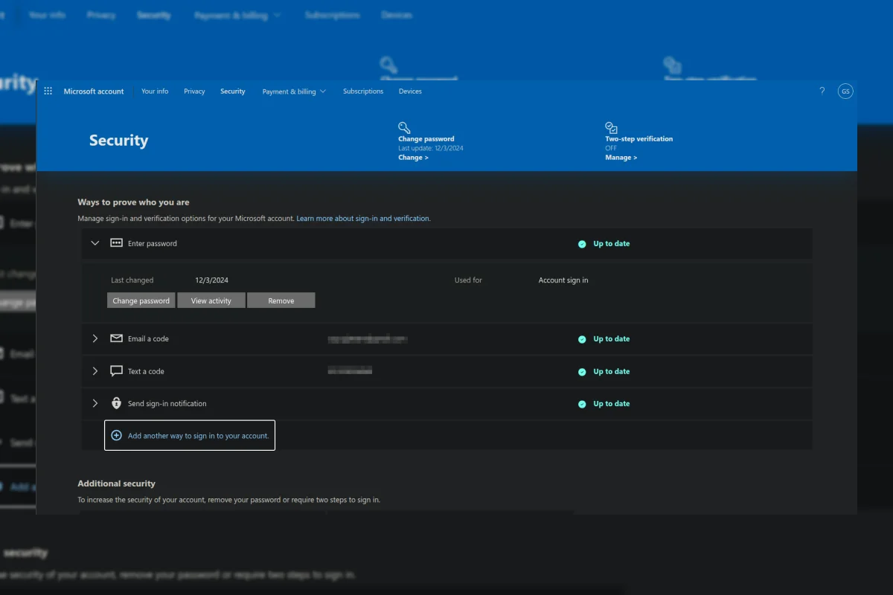The width and height of the screenshot is (893, 595).
Task: Click the Security page title
Action: pos(118,141)
